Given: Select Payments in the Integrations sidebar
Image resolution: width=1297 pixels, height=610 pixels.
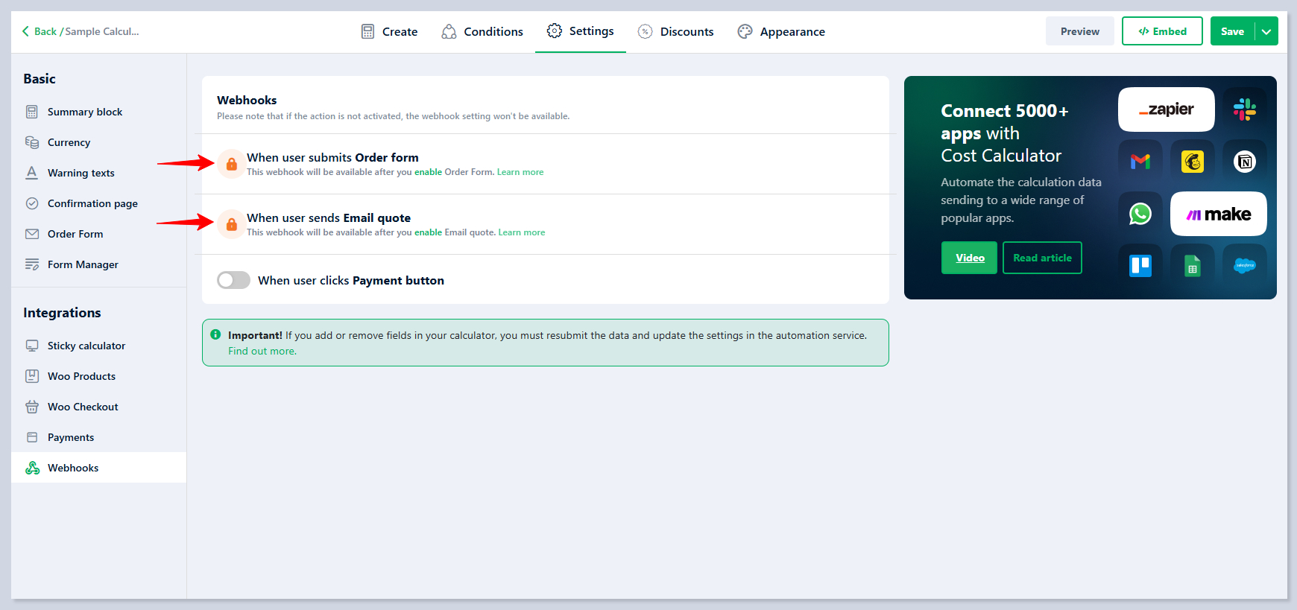Looking at the screenshot, I should 71,437.
